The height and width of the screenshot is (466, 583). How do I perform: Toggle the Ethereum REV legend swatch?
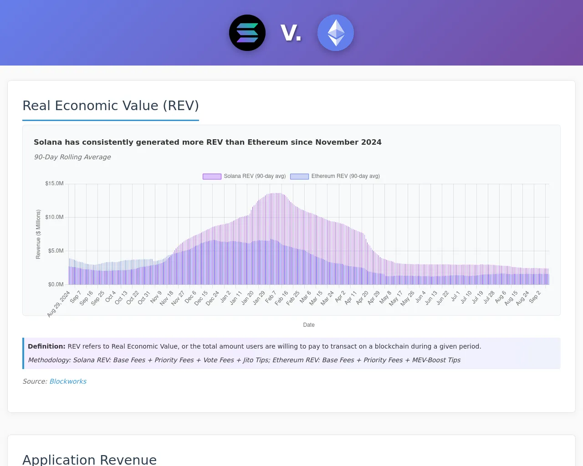tap(300, 176)
